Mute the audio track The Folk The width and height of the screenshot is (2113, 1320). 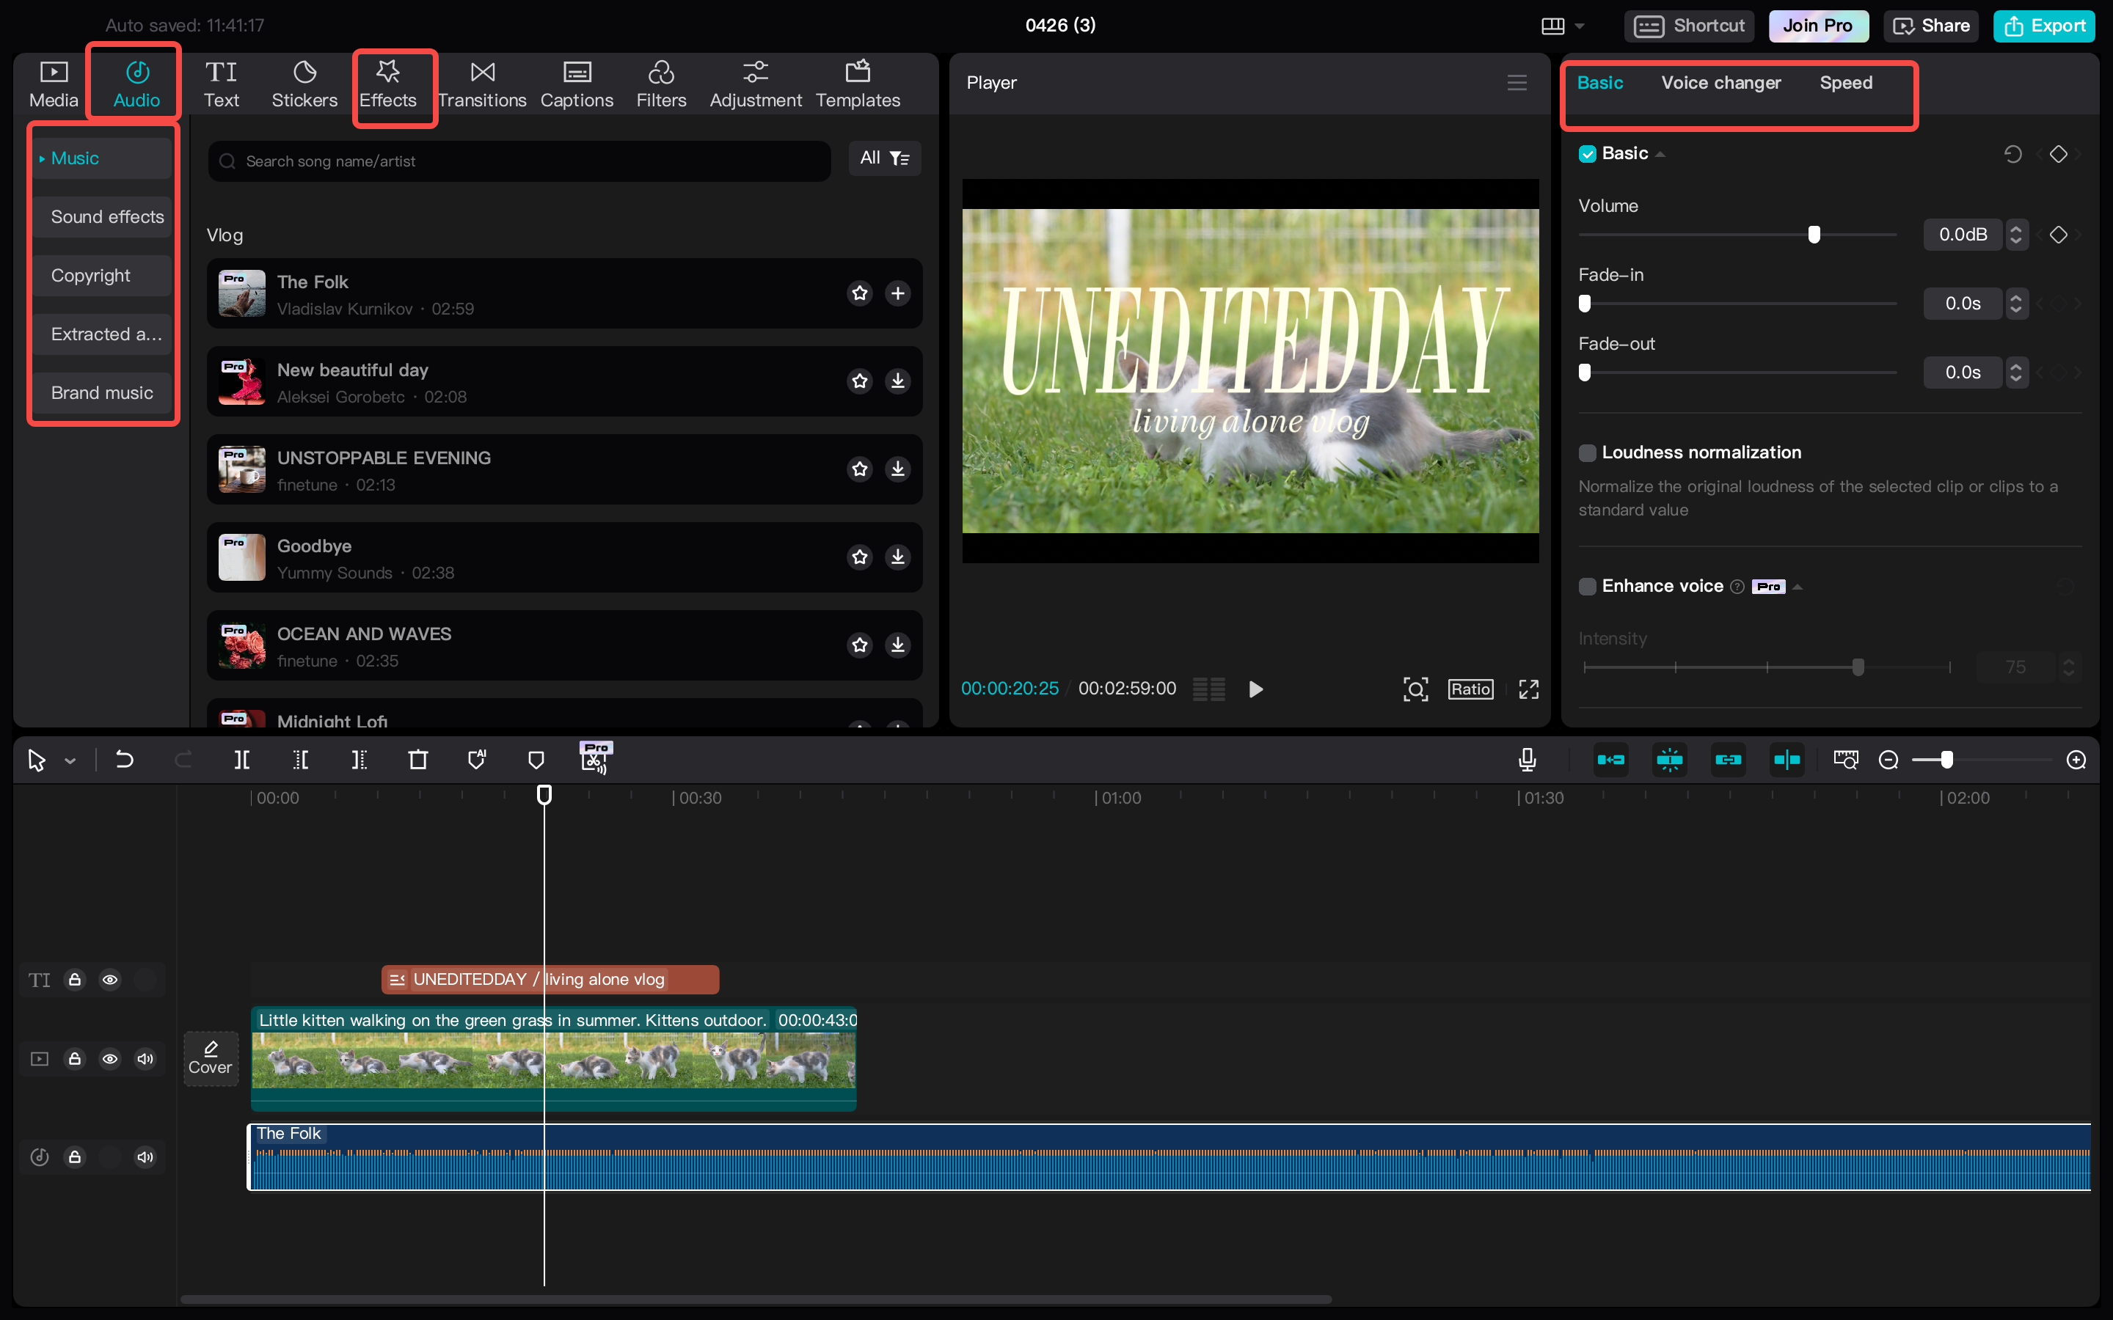click(x=145, y=1156)
